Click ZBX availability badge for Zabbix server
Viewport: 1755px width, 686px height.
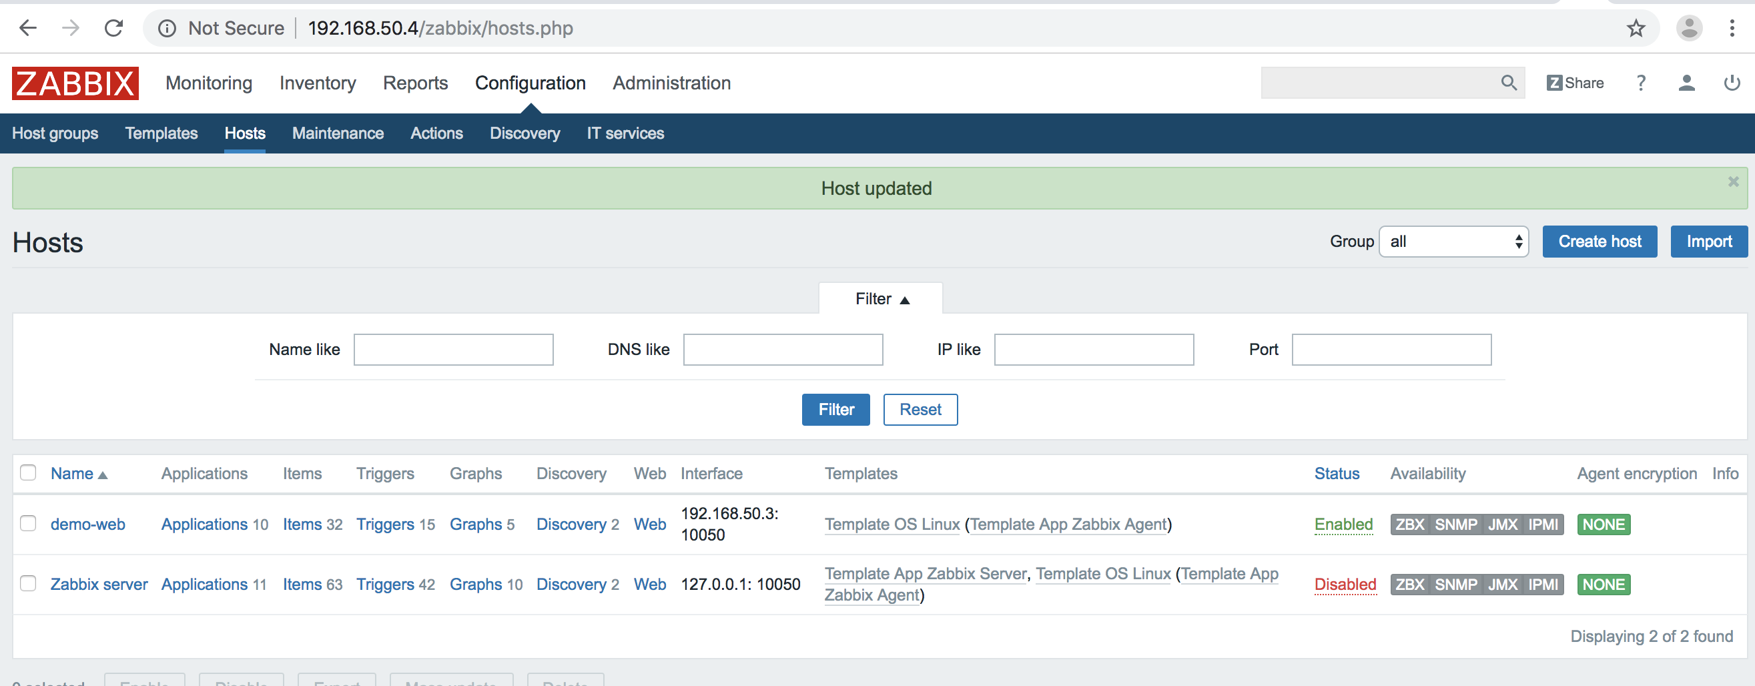click(1409, 585)
